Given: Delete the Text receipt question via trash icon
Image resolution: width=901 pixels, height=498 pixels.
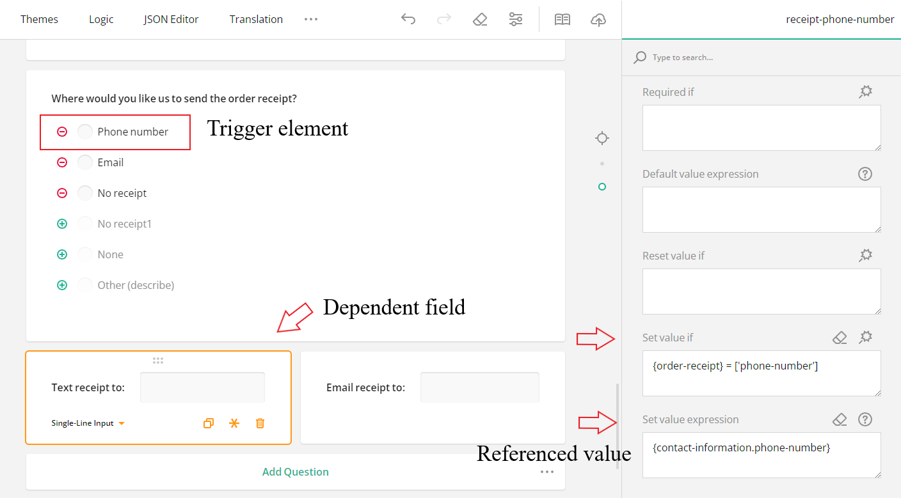Looking at the screenshot, I should pyautogui.click(x=260, y=423).
